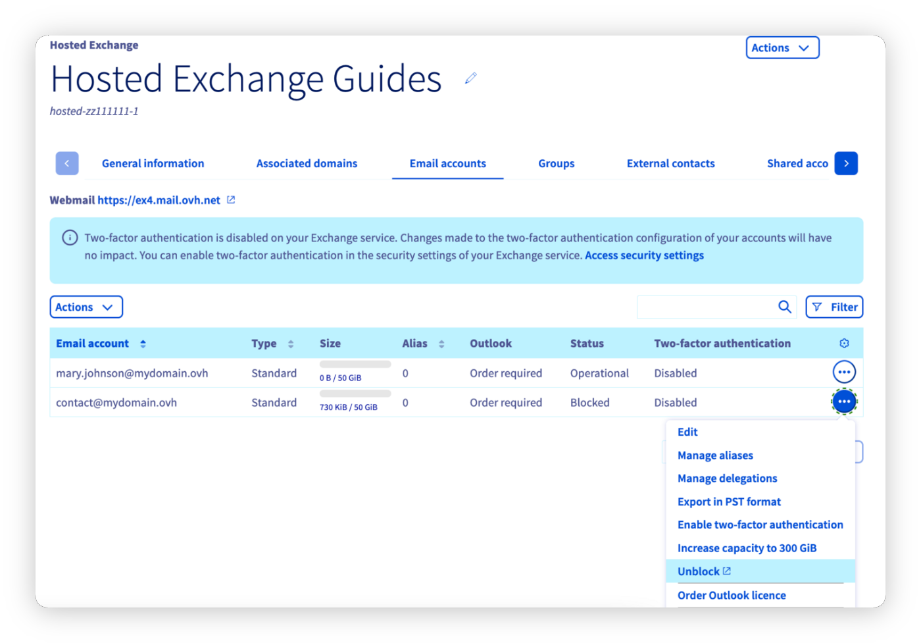
Task: Click the info icon in the two-factor authentication banner
Action: click(x=69, y=238)
